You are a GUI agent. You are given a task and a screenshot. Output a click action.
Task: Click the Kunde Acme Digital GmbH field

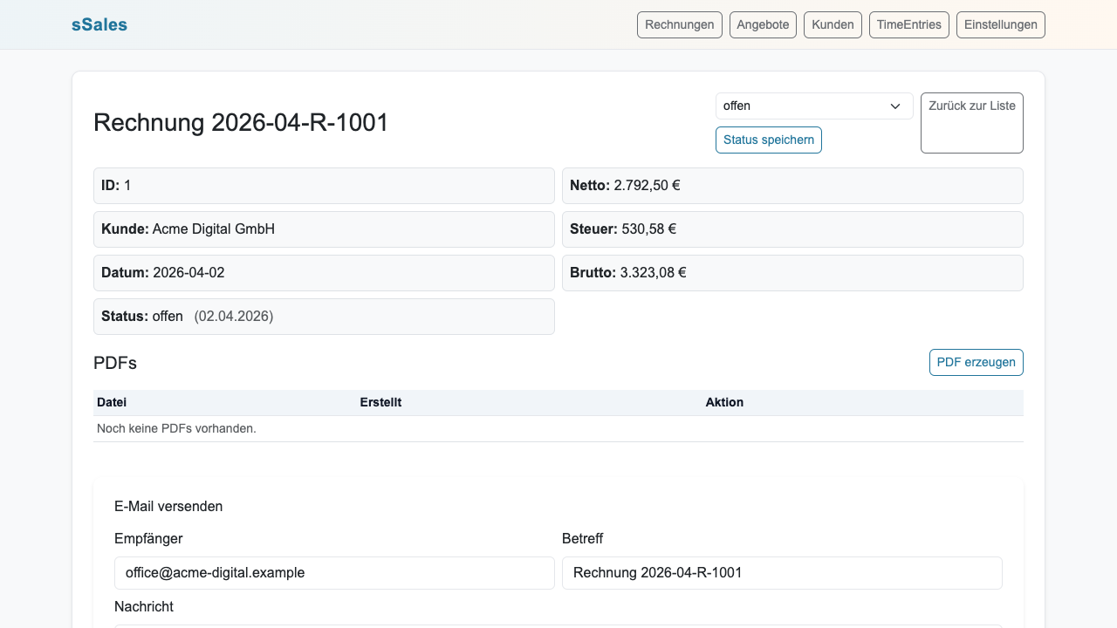point(324,229)
